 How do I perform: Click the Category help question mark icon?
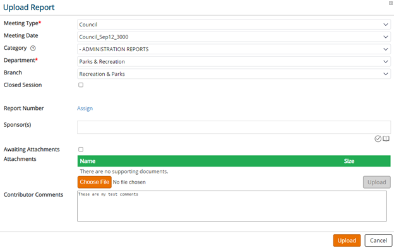click(33, 48)
